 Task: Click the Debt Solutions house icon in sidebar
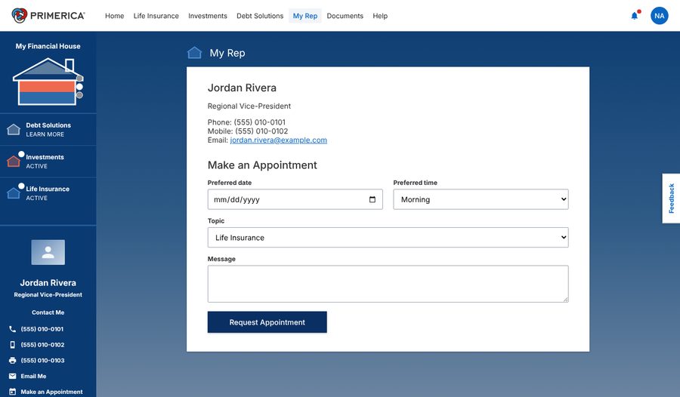[14, 129]
